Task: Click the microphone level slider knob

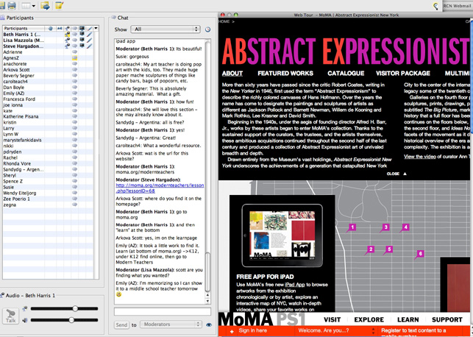Action: (75, 308)
